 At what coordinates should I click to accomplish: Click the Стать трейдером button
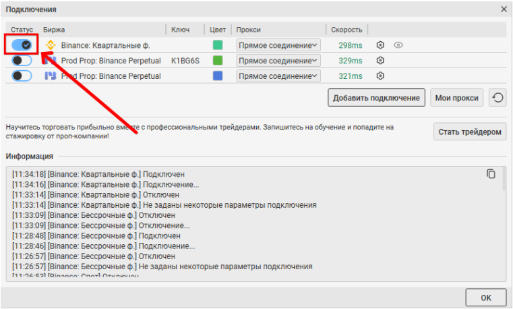coord(469,132)
